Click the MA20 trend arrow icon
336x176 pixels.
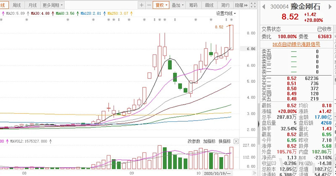(28, 13)
